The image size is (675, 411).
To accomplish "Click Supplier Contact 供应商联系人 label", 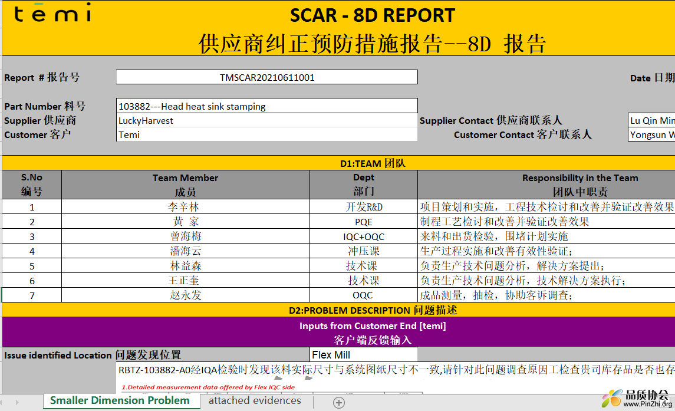I will [x=490, y=121].
